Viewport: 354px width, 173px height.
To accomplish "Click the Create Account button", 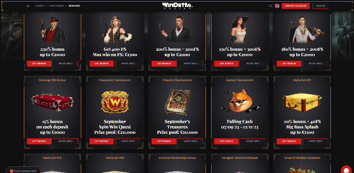I will tap(296, 6).
